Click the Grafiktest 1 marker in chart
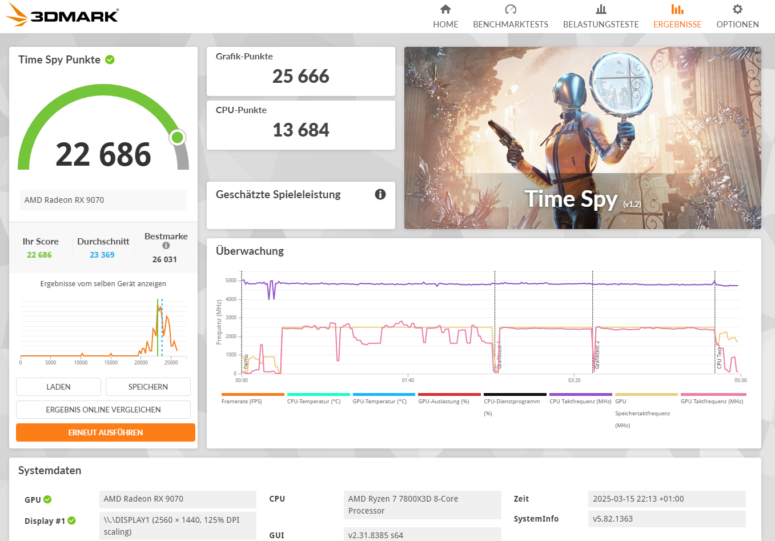Image resolution: width=775 pixels, height=541 pixels. click(499, 355)
